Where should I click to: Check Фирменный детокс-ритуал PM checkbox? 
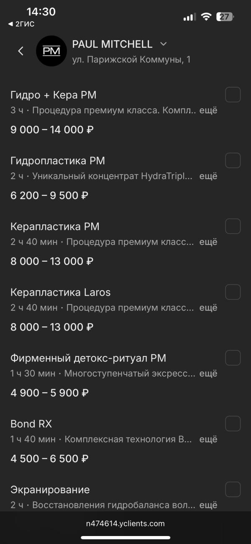coord(233,358)
